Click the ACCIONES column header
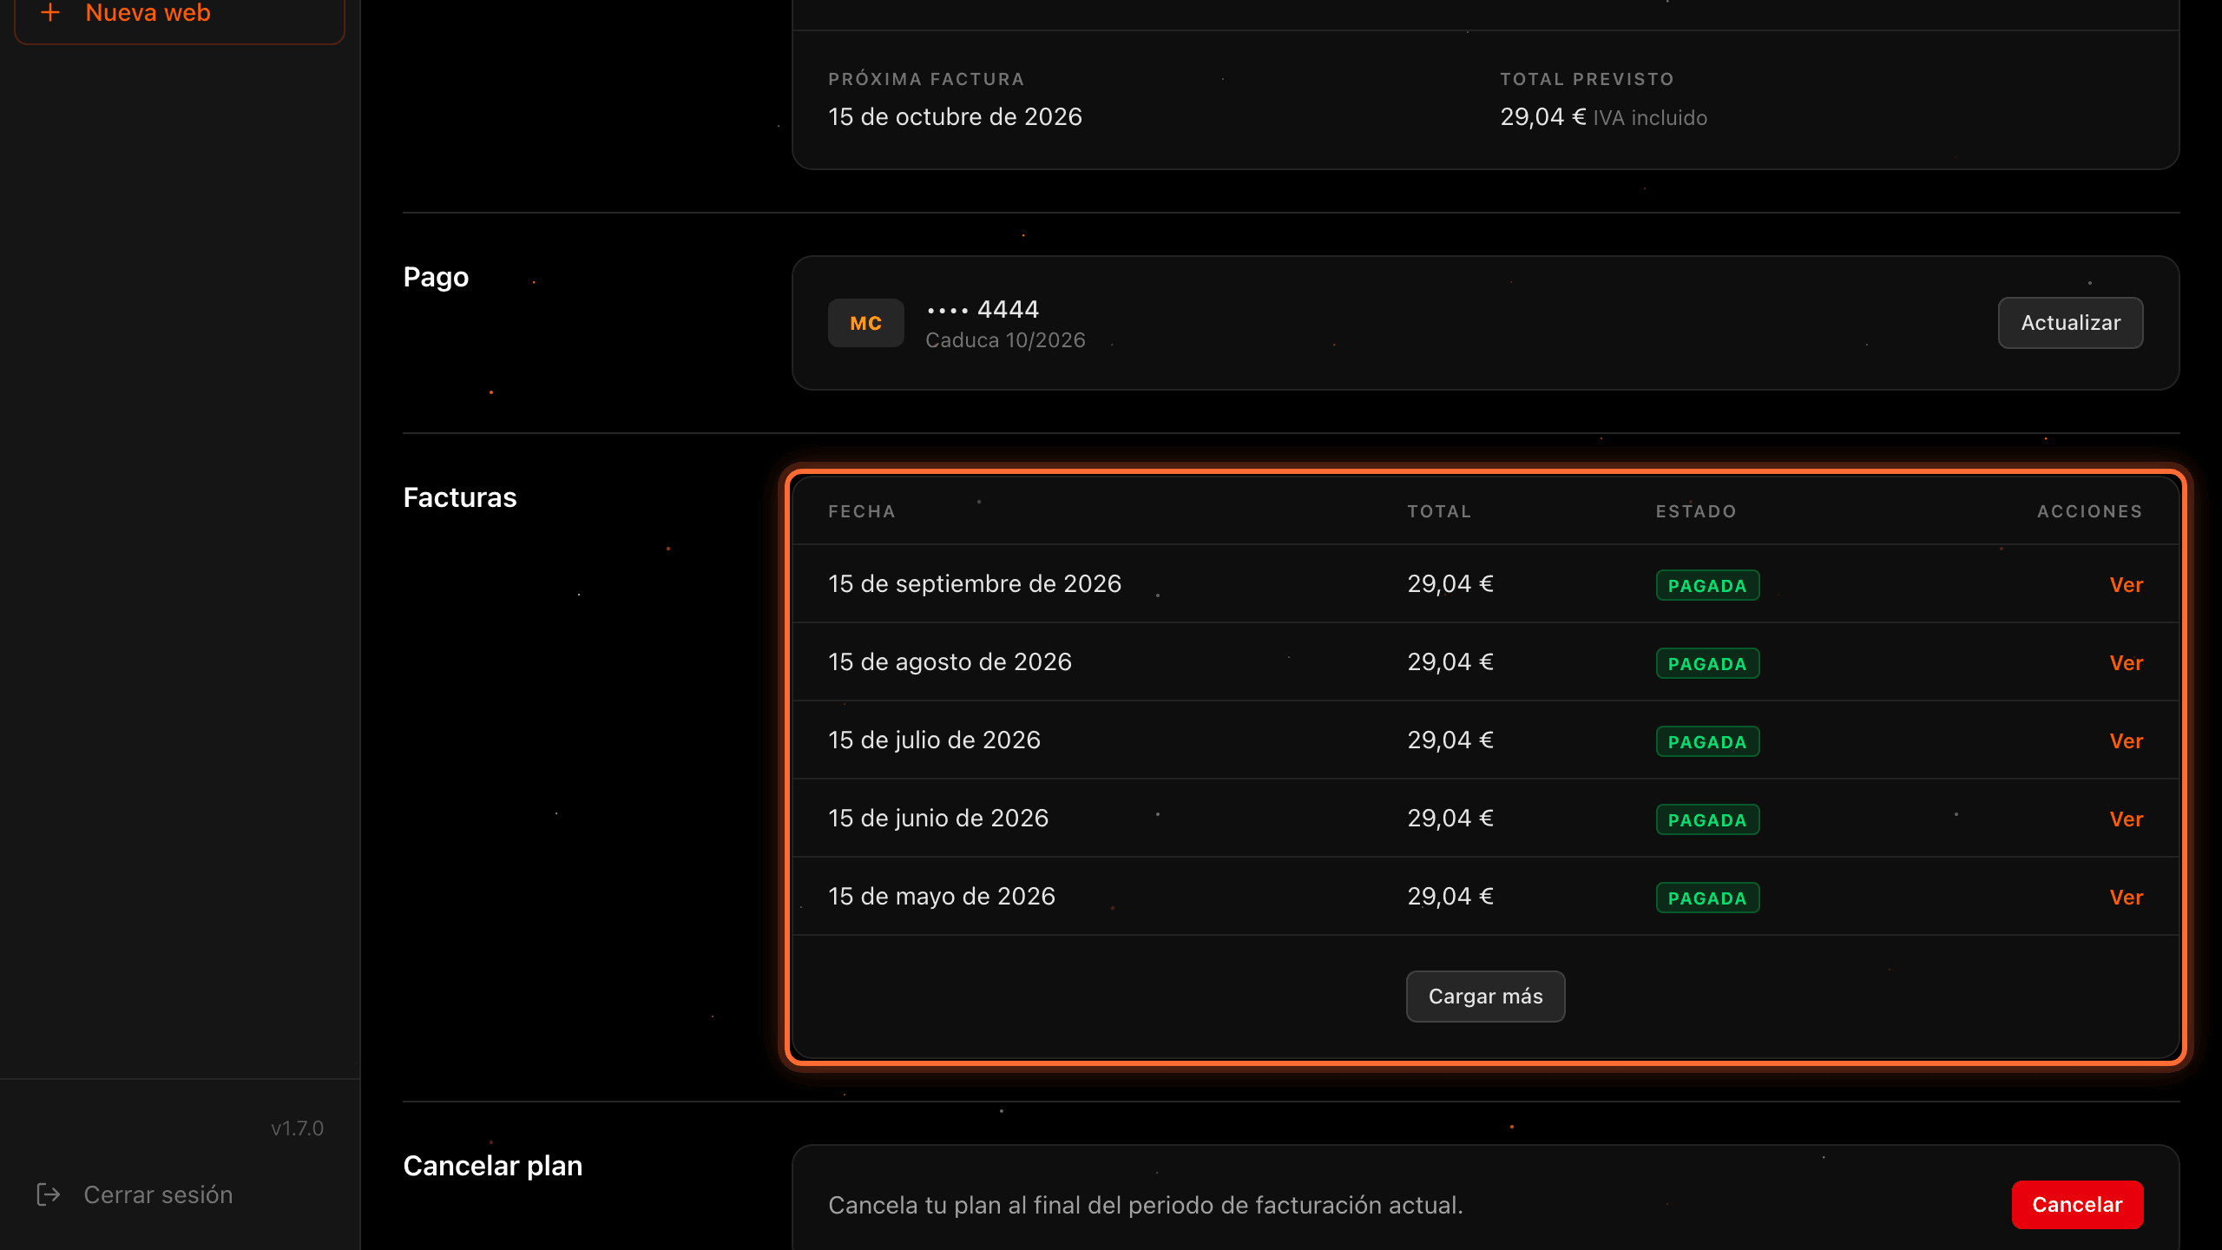Viewport: 2222px width, 1250px height. [2090, 511]
